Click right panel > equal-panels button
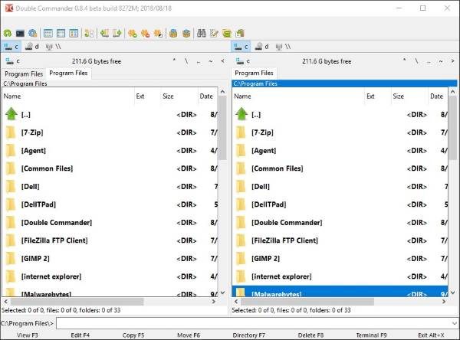 (452, 61)
